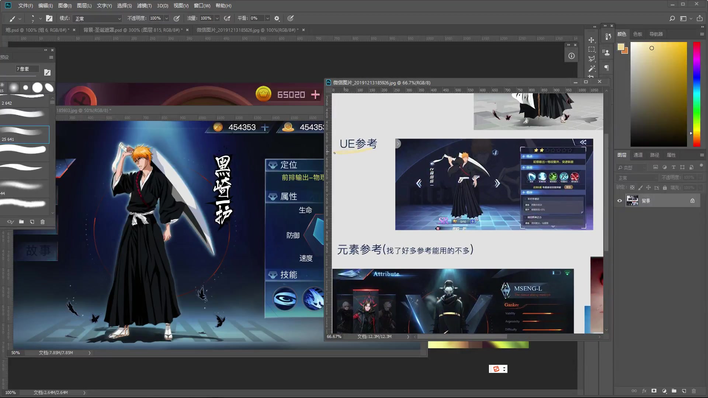Toggle brush settings panel from brush preset panel
The width and height of the screenshot is (708, 398).
point(47,73)
